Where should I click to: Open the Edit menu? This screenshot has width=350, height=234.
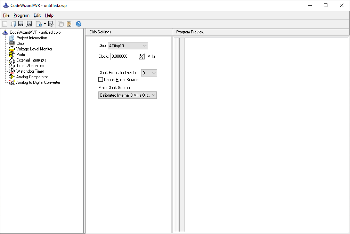coord(37,15)
